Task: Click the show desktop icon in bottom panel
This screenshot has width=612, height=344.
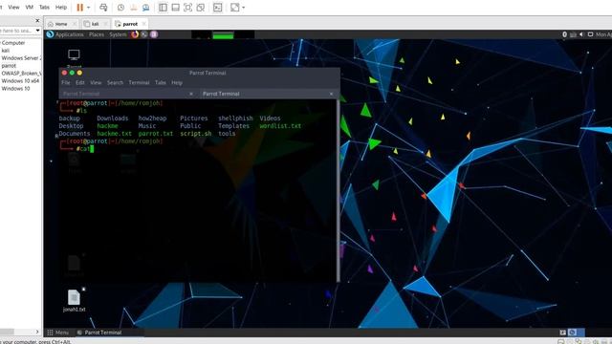Action: [x=562, y=333]
